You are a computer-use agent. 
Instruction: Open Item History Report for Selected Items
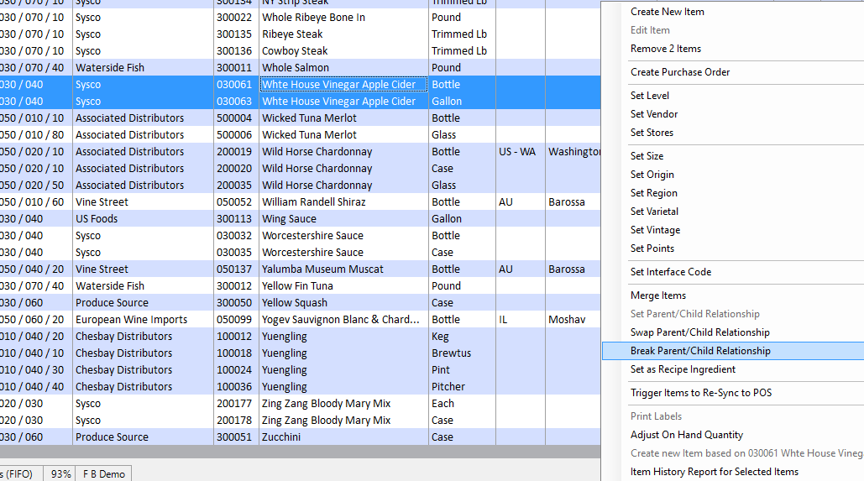tap(714, 472)
